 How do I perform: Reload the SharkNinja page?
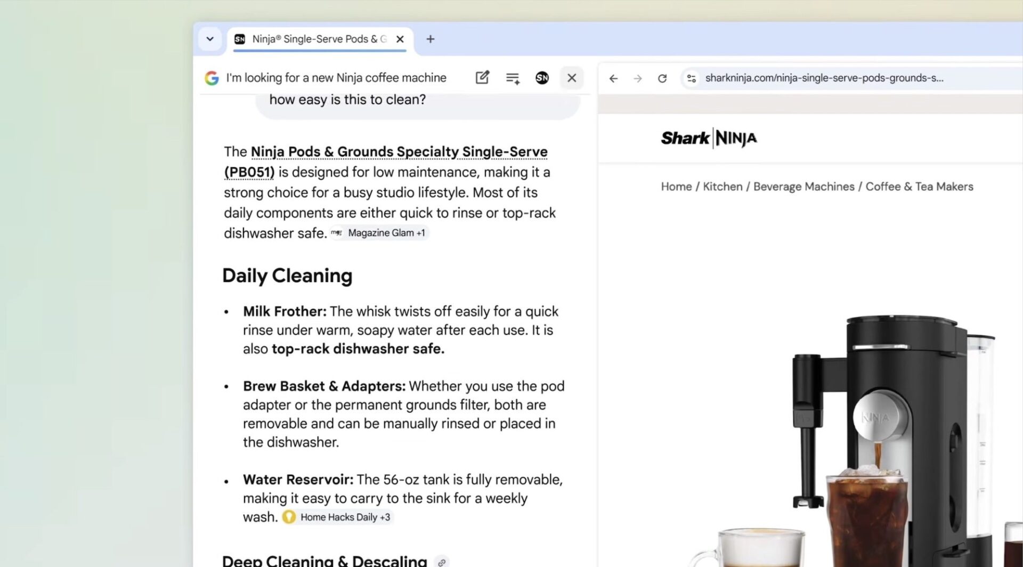pos(662,78)
